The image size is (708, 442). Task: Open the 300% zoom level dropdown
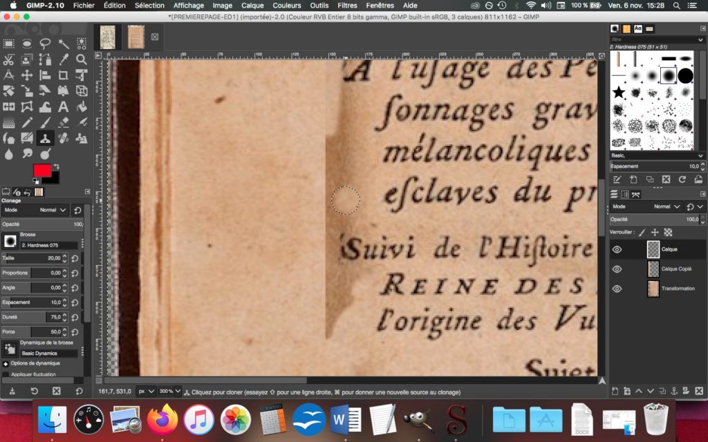(169, 392)
